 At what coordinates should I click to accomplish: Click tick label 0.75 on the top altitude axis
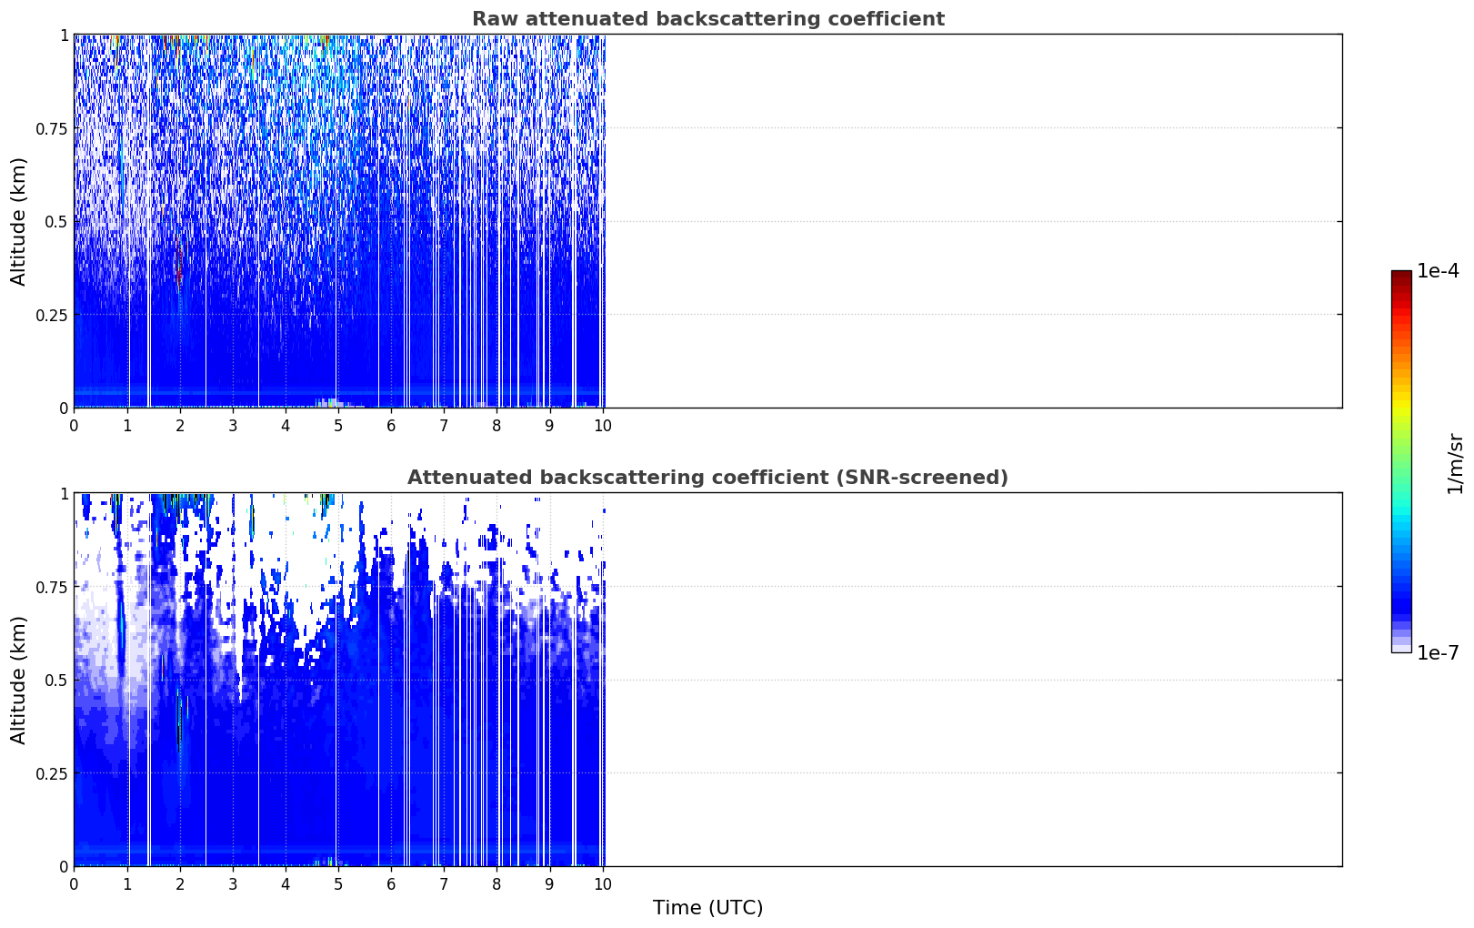click(52, 128)
